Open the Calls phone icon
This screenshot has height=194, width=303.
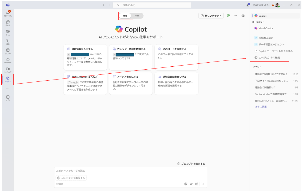[8, 42]
